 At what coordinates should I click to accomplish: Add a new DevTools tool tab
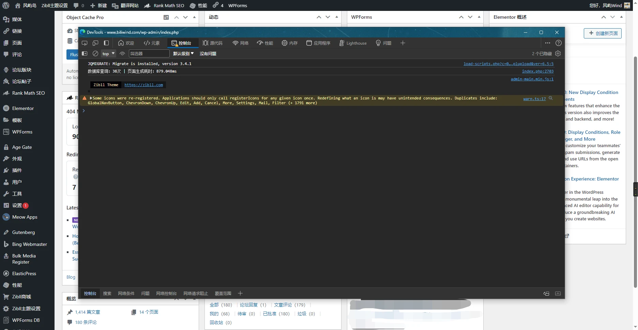(x=403, y=43)
